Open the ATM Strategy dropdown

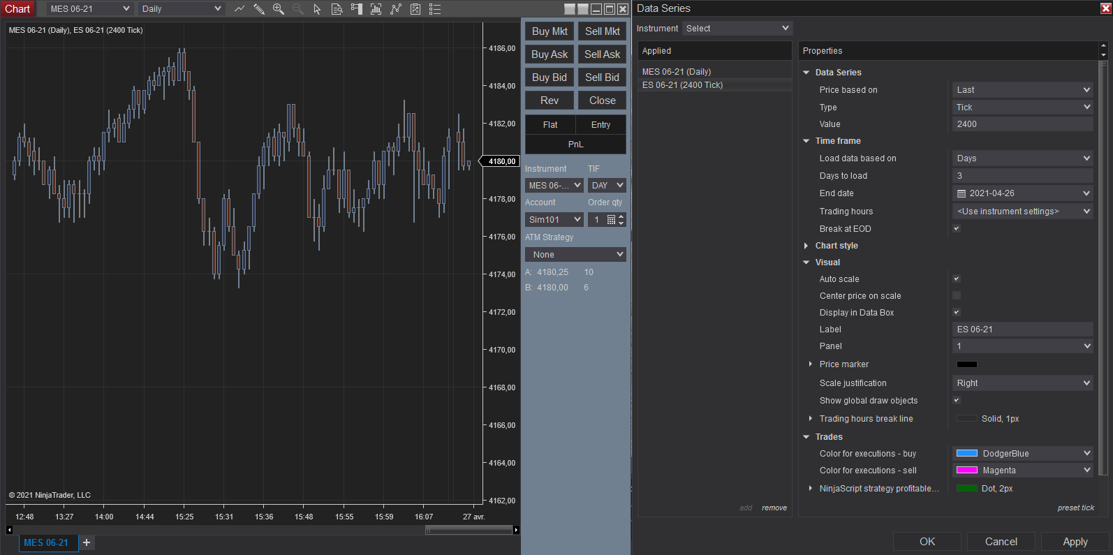click(575, 255)
